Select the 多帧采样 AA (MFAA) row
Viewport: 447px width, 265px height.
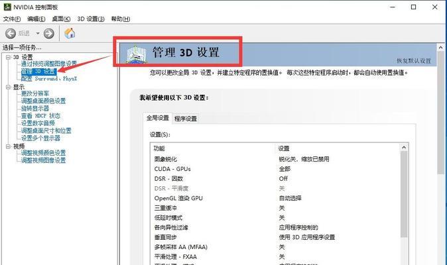click(275, 247)
